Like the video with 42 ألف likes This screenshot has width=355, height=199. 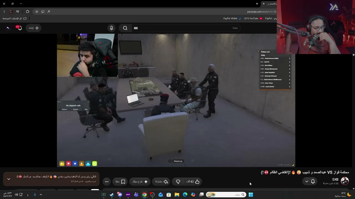click(193, 182)
